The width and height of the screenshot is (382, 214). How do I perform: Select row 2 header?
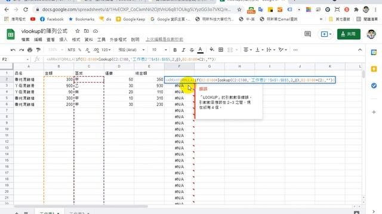[7, 79]
